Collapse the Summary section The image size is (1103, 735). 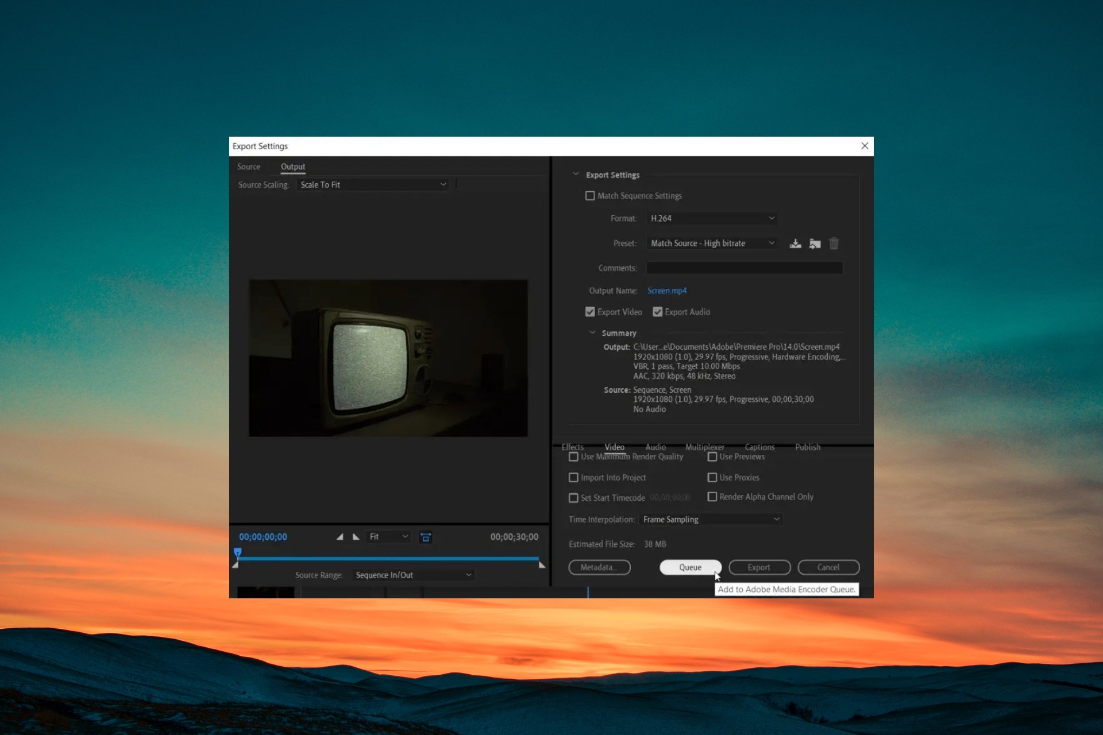(x=592, y=333)
